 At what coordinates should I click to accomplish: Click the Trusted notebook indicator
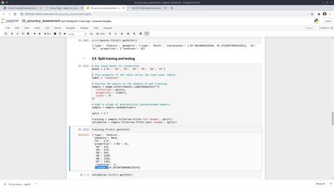(x=308, y=28)
